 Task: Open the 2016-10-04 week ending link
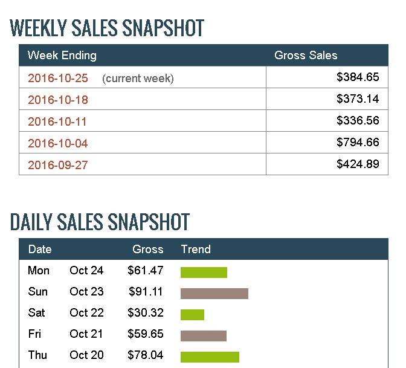pos(58,143)
